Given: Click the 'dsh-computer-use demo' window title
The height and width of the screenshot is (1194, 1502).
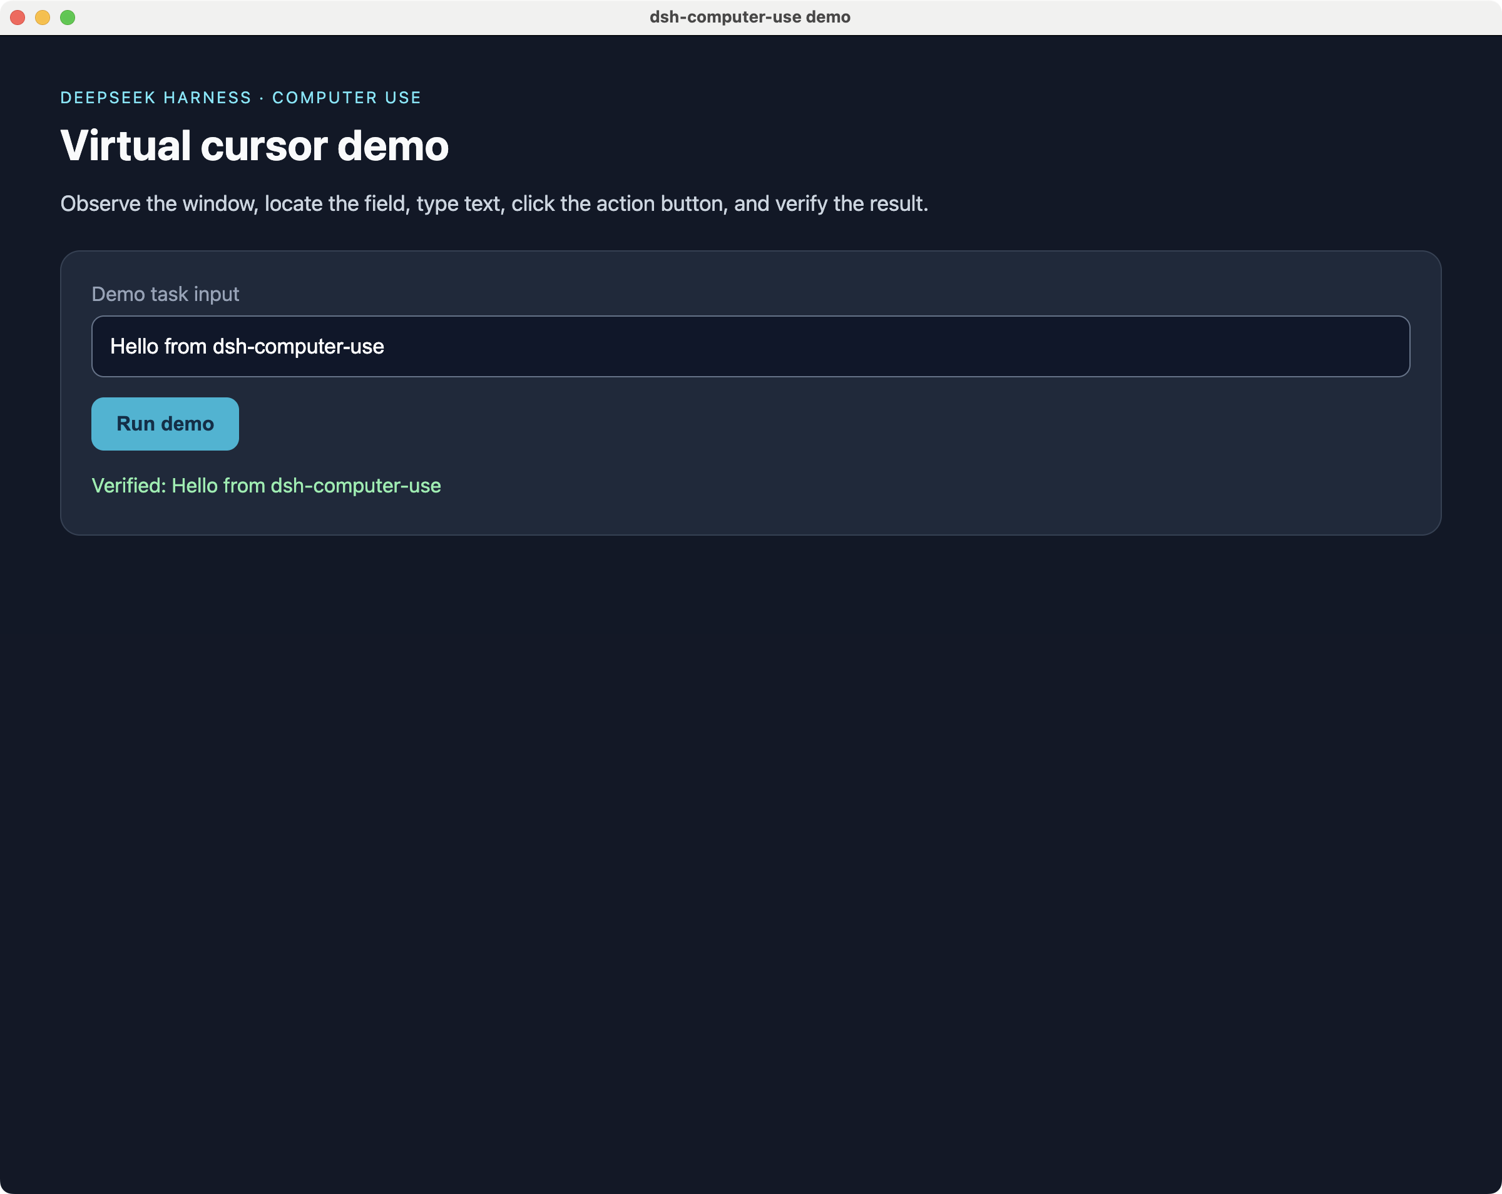Looking at the screenshot, I should 750,17.
